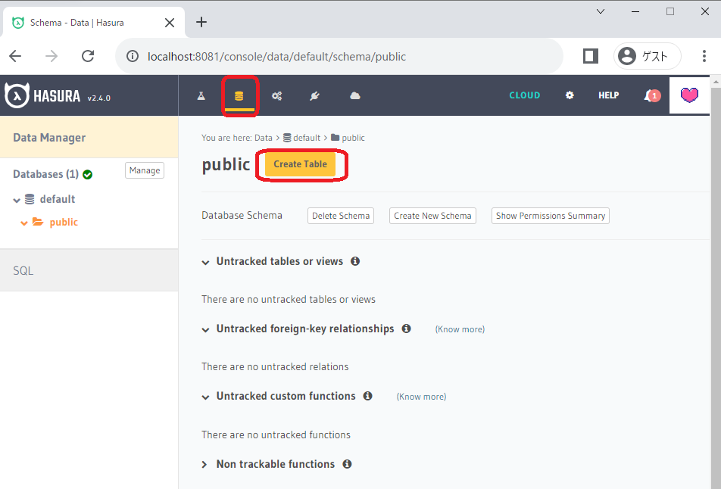Show info for Untracked tables or views
The width and height of the screenshot is (721, 489).
tap(355, 261)
